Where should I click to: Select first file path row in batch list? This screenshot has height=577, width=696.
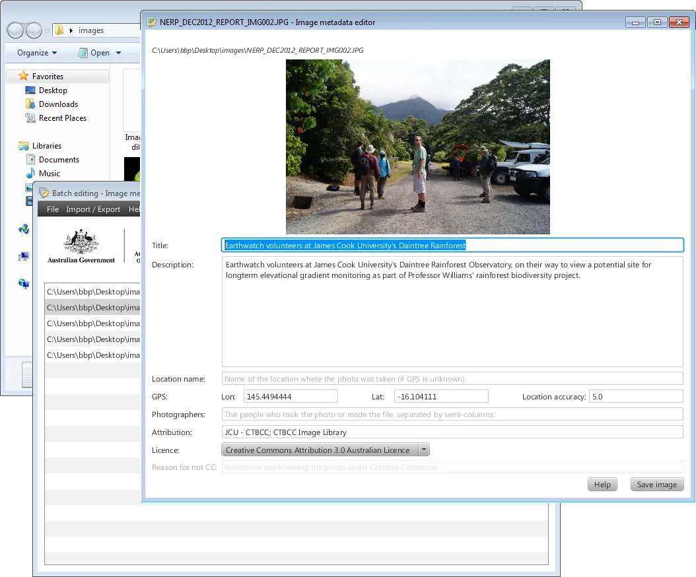(92, 292)
